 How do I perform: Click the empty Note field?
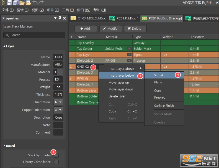click(58, 125)
